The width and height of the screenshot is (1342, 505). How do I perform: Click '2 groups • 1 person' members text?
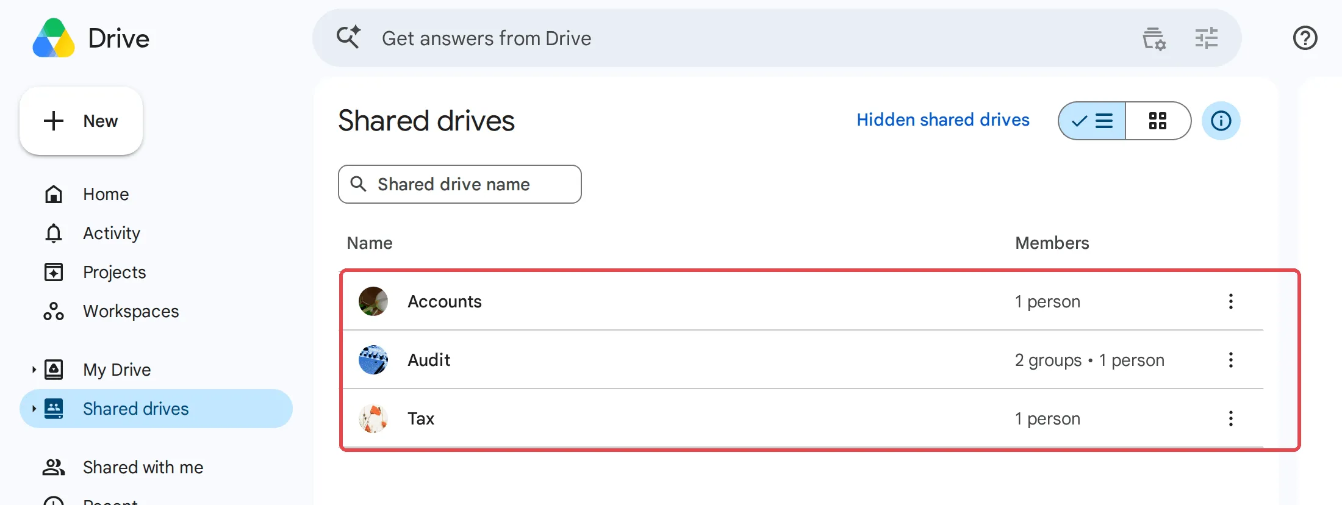[x=1089, y=360]
